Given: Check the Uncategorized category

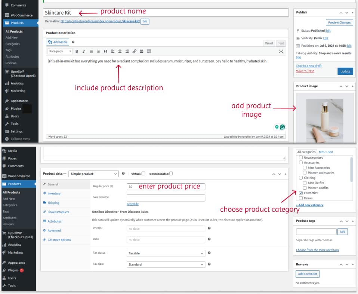Looking at the screenshot, I should tap(301, 157).
